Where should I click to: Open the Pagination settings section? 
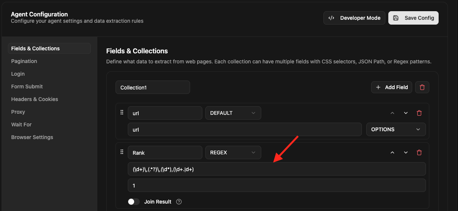pos(24,61)
